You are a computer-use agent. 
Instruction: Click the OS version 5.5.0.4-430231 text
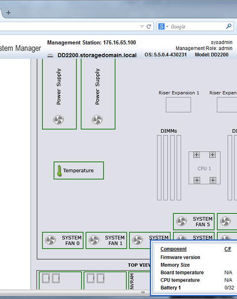165,55
